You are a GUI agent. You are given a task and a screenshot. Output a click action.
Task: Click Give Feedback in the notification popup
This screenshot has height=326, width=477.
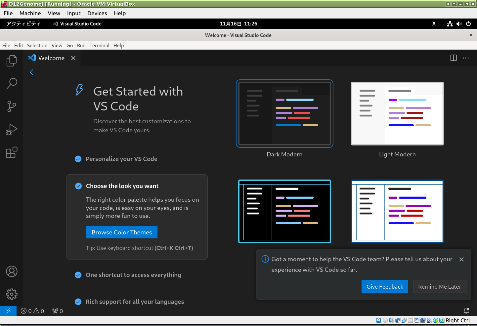385,286
